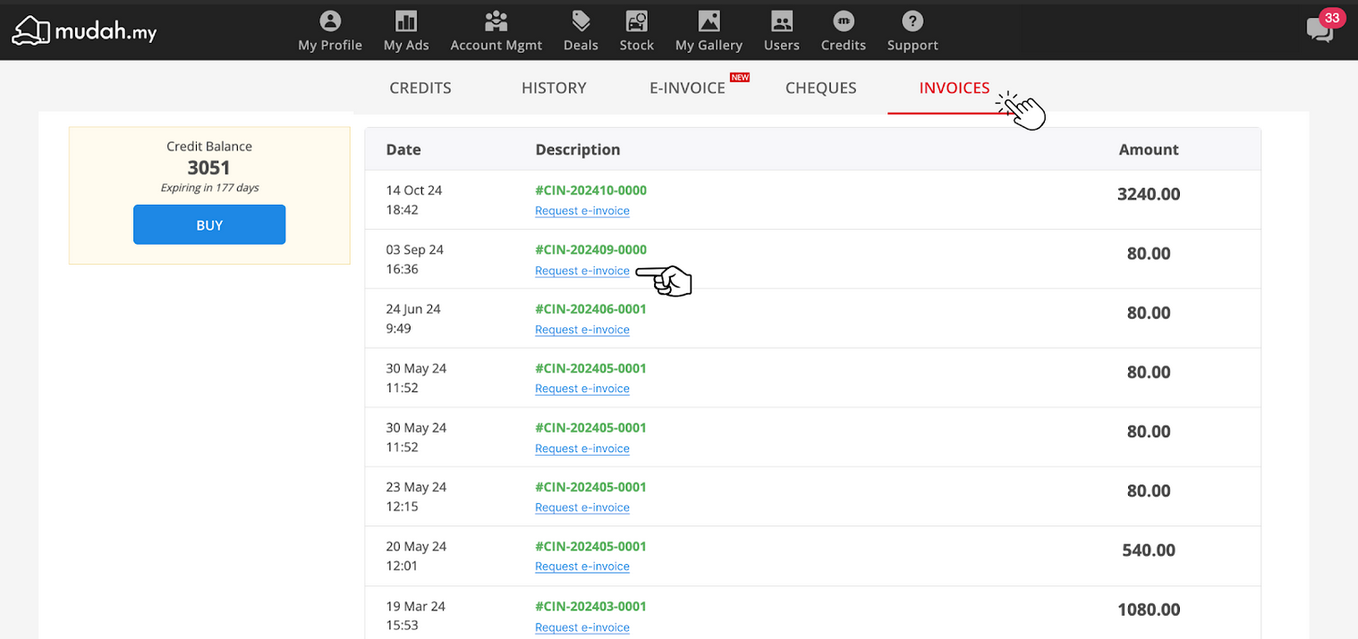Switch to the HISTORY tab

(554, 88)
